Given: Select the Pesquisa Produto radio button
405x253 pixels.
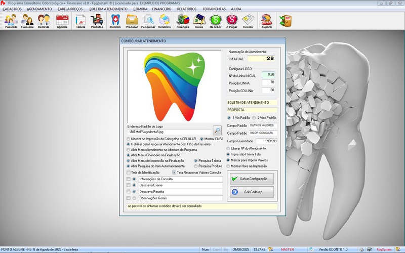Looking at the screenshot, I should [195, 166].
